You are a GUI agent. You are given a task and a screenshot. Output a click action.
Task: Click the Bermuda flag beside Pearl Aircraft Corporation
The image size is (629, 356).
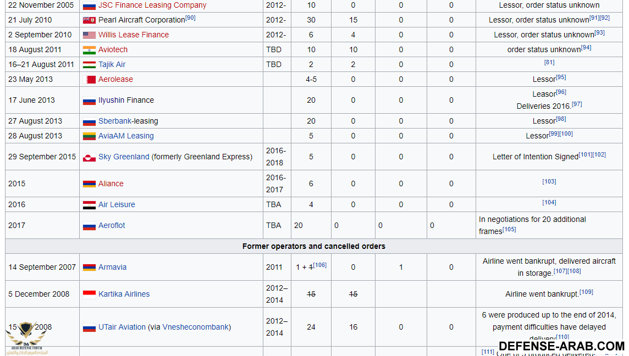tap(89, 20)
